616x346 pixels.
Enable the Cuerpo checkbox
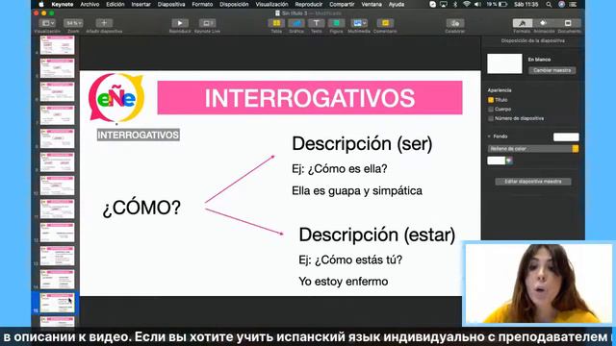(x=491, y=109)
